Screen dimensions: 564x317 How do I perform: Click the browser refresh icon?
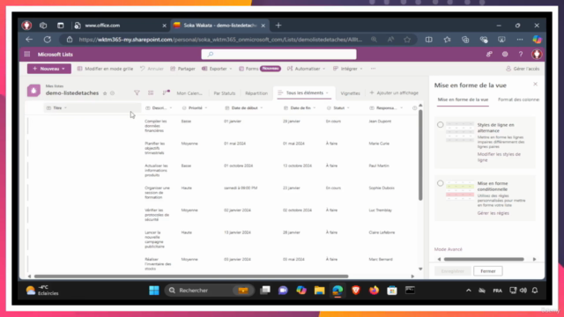(48, 40)
